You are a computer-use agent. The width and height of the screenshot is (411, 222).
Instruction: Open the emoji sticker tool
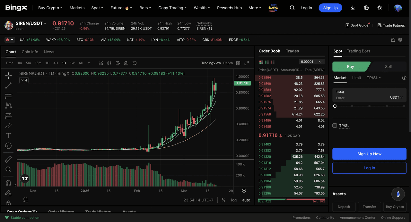click(x=8, y=146)
